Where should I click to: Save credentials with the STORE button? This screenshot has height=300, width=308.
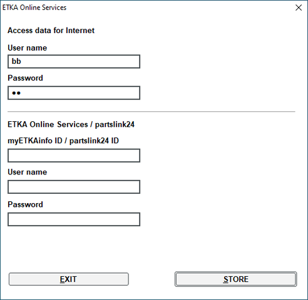tap(236, 279)
